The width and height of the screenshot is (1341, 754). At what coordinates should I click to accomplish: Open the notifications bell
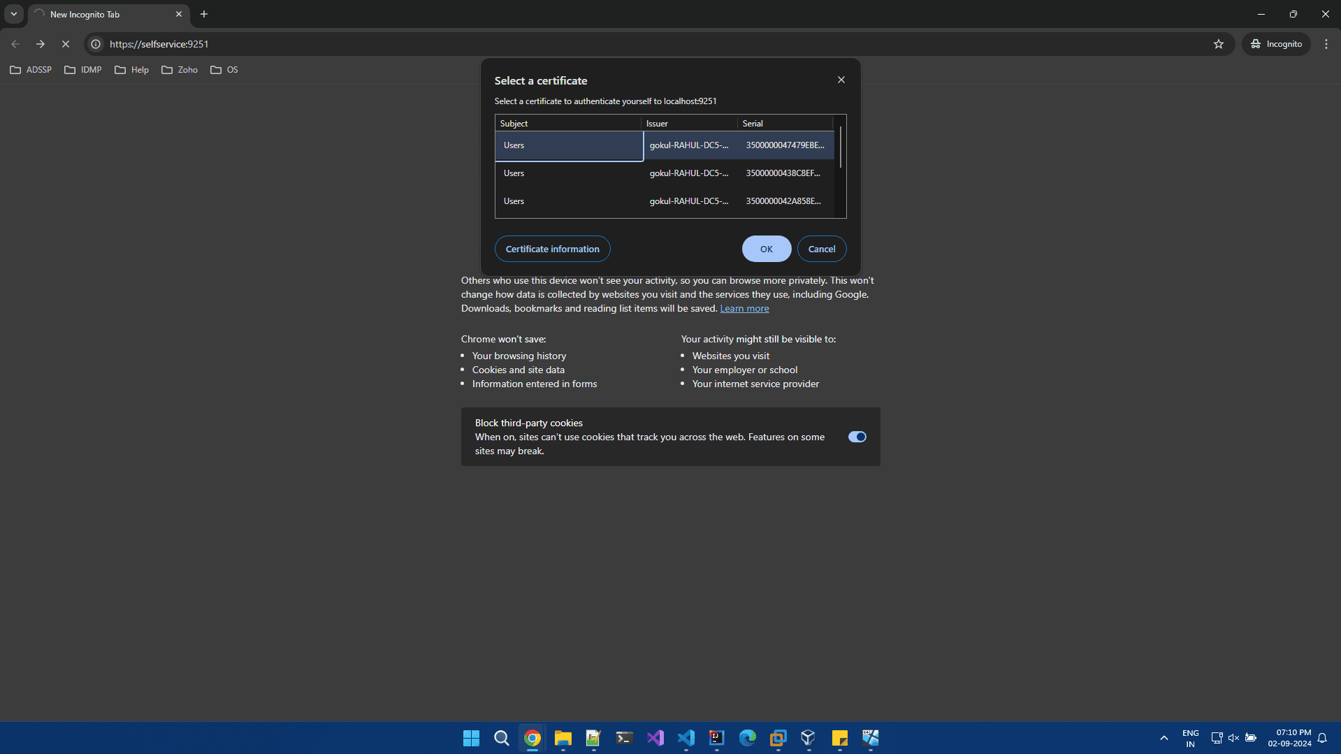coord(1322,738)
